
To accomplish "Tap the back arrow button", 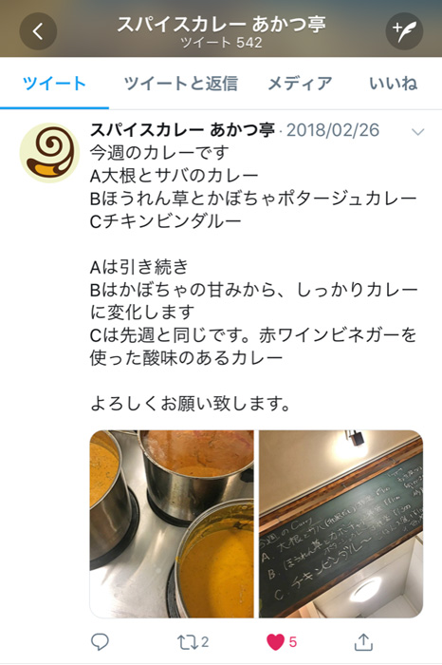I will point(38,31).
